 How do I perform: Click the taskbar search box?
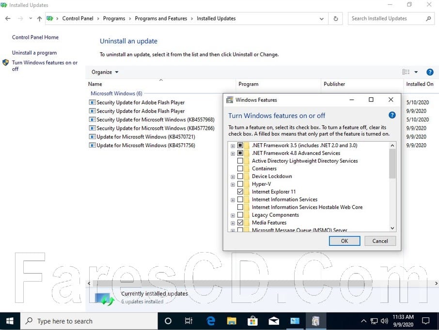point(89,321)
